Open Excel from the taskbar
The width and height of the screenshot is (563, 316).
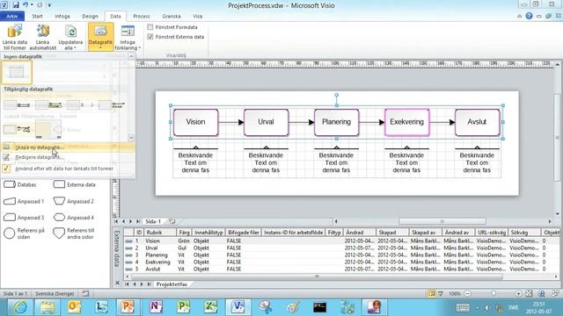pos(210,307)
